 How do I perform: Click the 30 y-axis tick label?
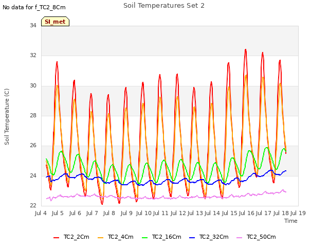33,85
